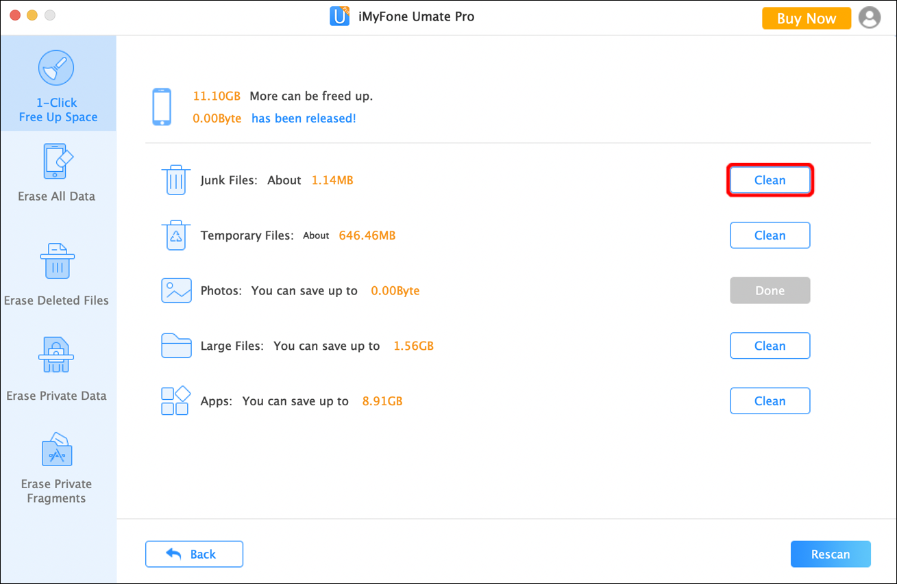Choose the Erase Private Data lock icon
The height and width of the screenshot is (584, 897).
tap(56, 355)
